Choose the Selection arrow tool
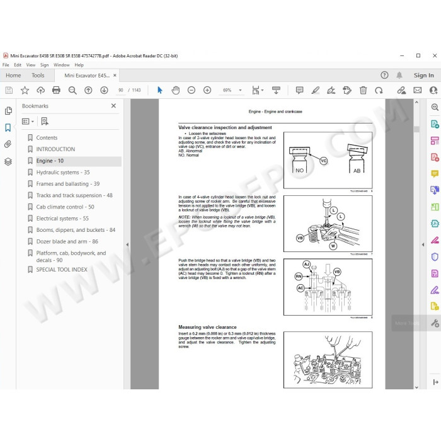Image resolution: width=441 pixels, height=441 pixels. 160,90
